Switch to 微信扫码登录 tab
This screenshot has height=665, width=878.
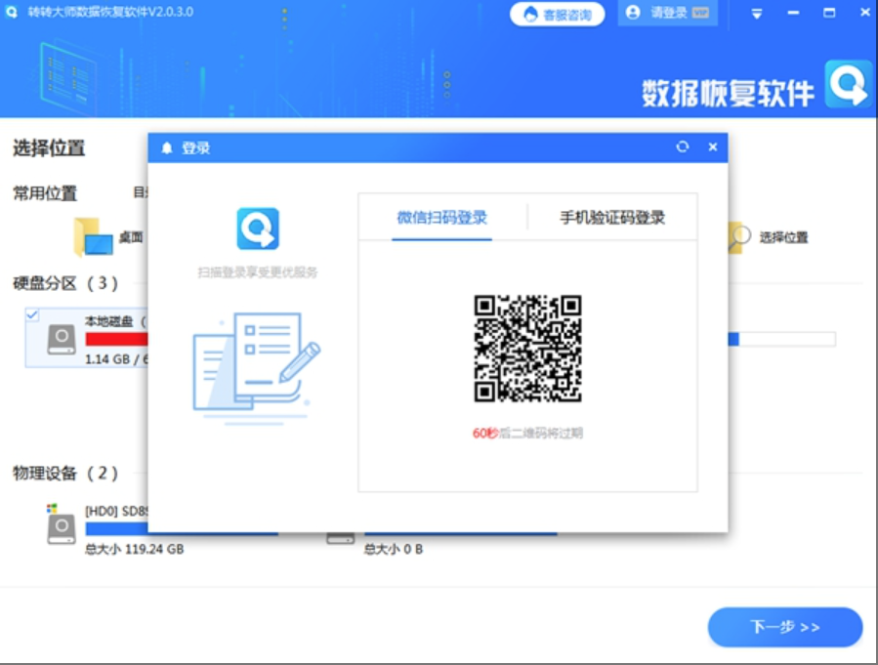click(x=441, y=217)
